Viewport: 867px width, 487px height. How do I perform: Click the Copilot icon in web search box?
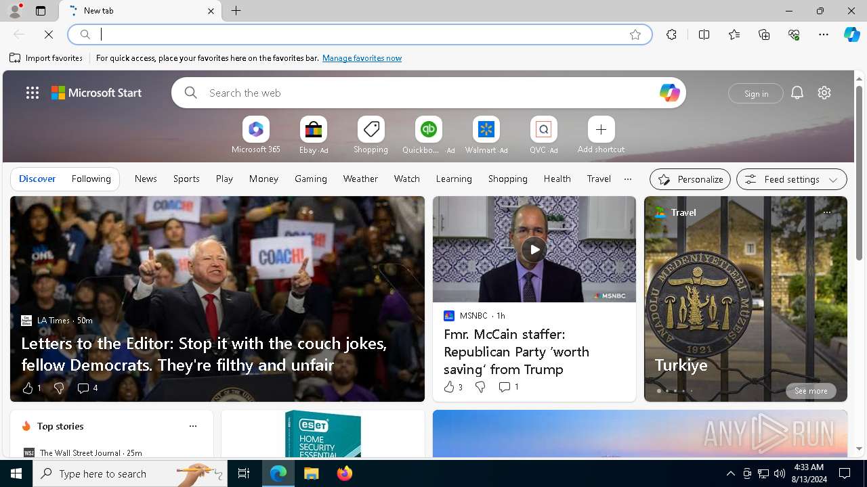(x=669, y=93)
